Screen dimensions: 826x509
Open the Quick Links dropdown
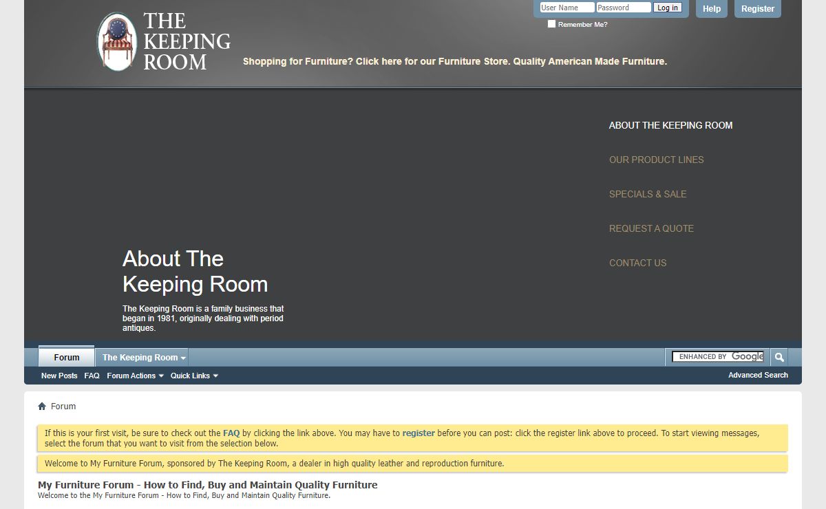(x=194, y=376)
